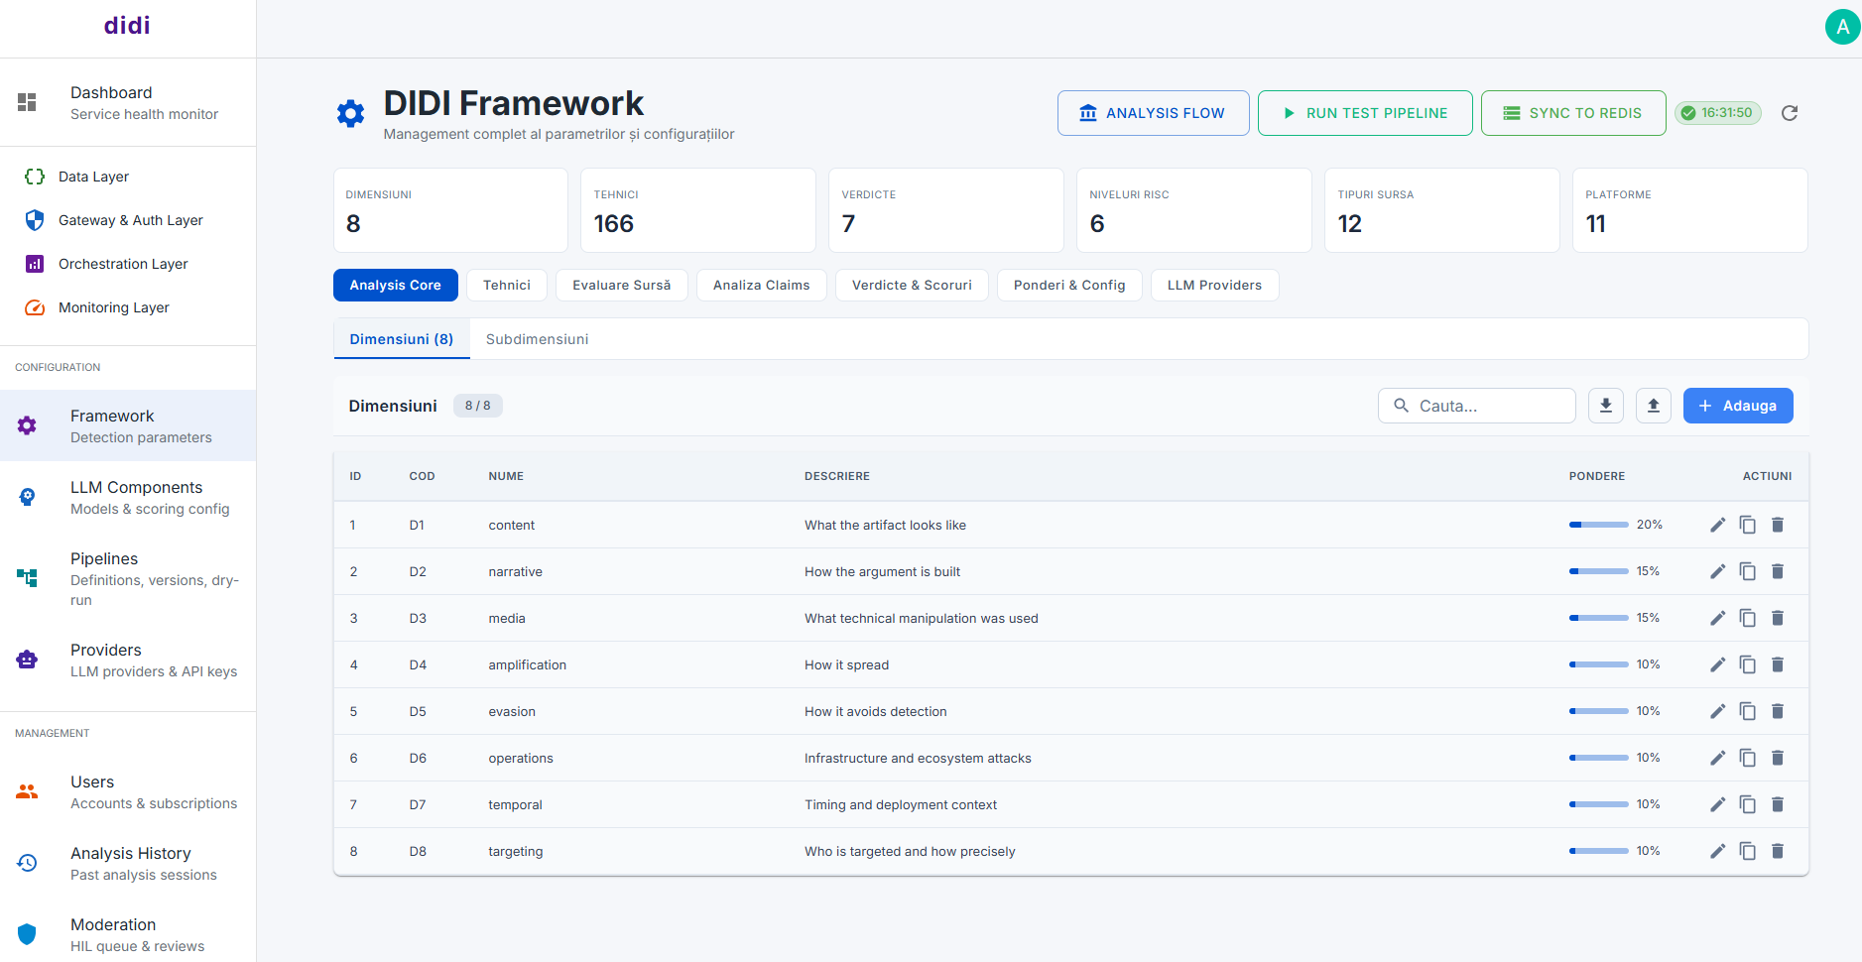The image size is (1862, 962).
Task: Switch to the Tehnici tab
Action: 507,285
